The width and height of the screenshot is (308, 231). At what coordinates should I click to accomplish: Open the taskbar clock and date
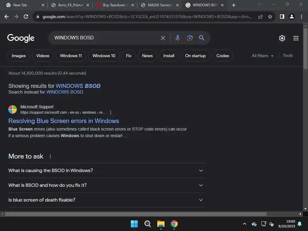pos(287,224)
